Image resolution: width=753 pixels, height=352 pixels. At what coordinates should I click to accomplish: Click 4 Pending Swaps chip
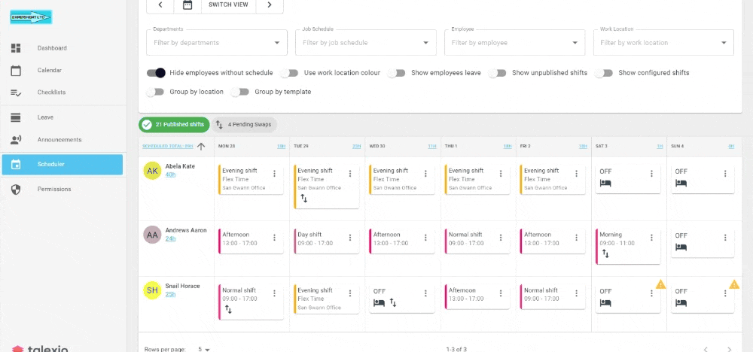tap(244, 125)
